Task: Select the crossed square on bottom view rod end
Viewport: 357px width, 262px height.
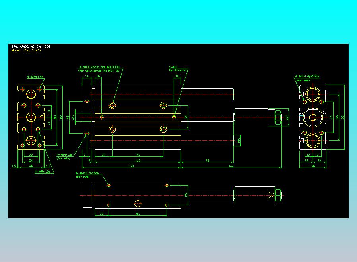Action: pyautogui.click(x=272, y=196)
